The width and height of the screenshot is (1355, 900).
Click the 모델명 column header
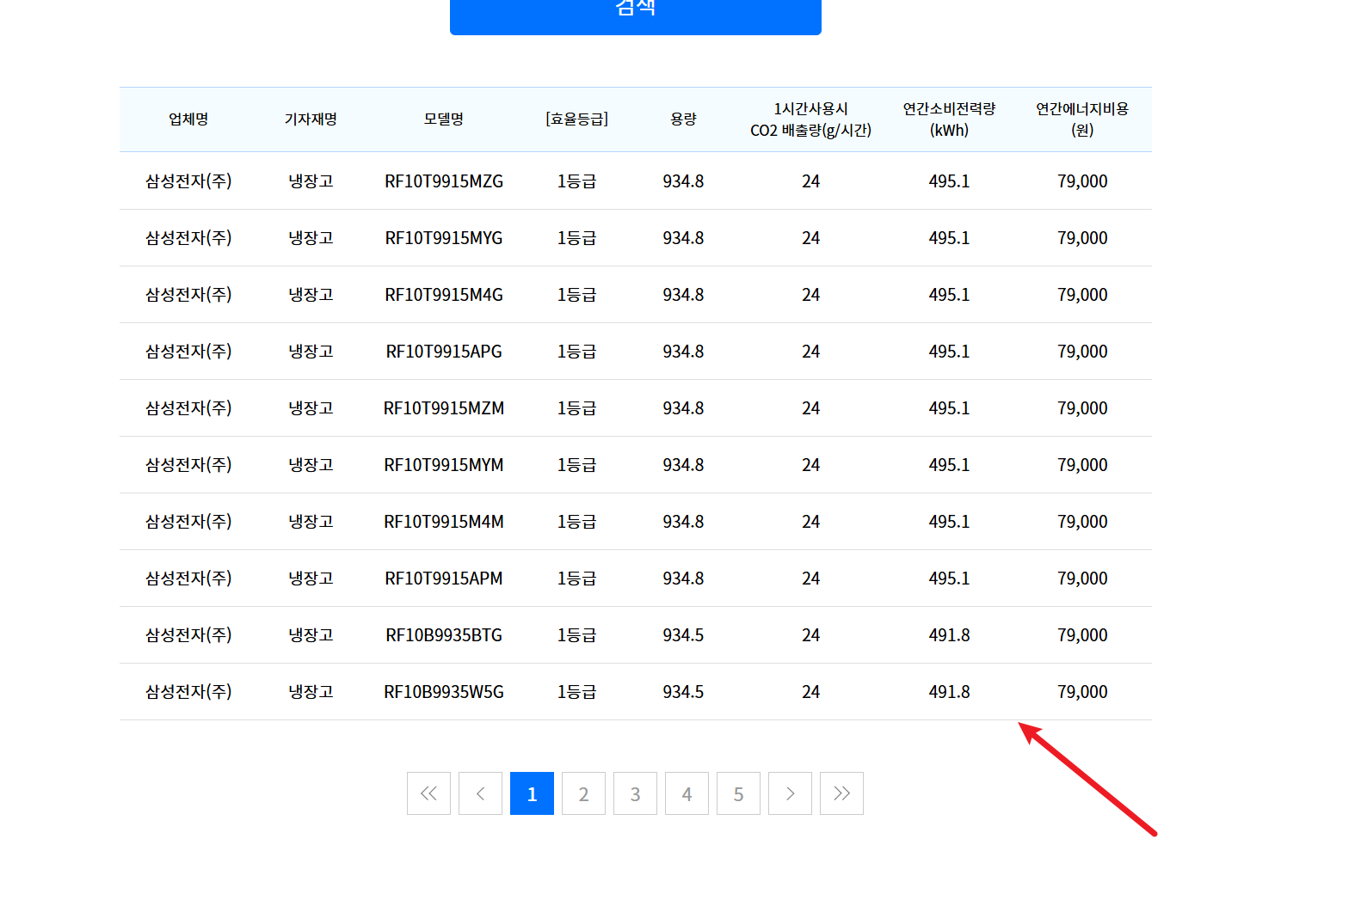point(444,119)
